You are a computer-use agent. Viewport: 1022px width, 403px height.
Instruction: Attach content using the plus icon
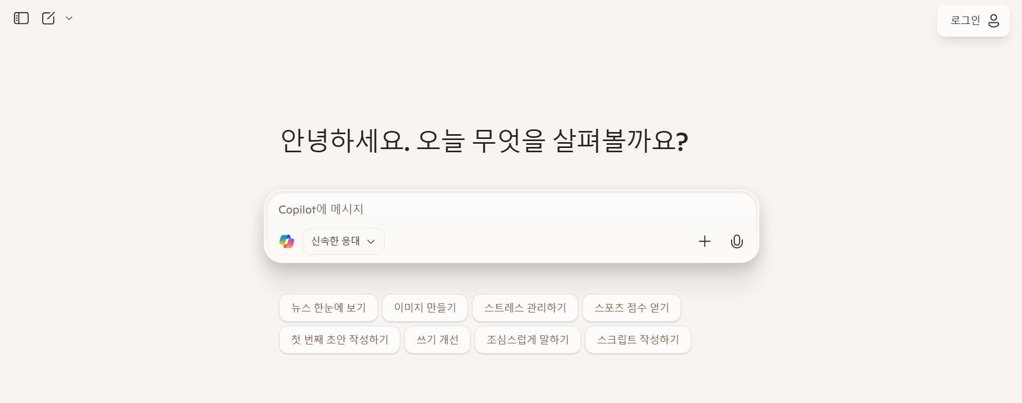704,241
